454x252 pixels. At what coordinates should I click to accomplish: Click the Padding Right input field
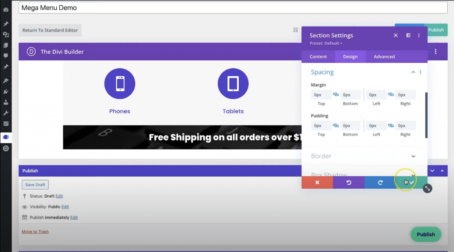[405, 126]
